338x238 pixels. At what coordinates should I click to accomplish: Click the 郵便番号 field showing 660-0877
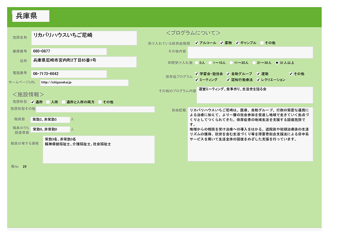coord(69,51)
